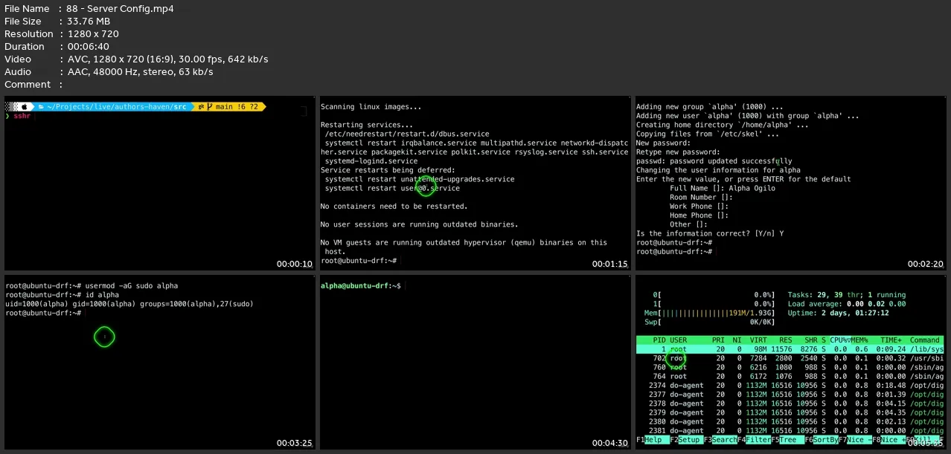This screenshot has height=454, width=951.
Task: Click the CPU 0 meter in htop
Action: [x=714, y=295]
